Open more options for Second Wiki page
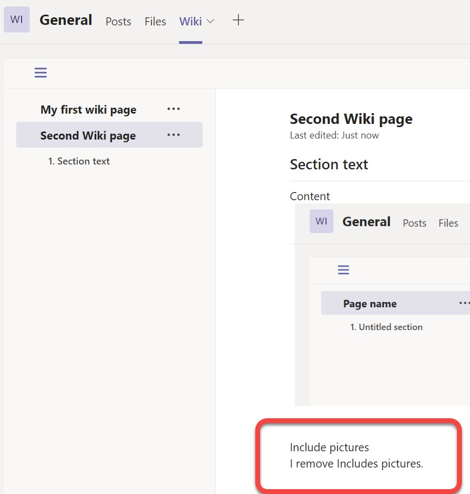The width and height of the screenshot is (470, 494). [x=174, y=135]
